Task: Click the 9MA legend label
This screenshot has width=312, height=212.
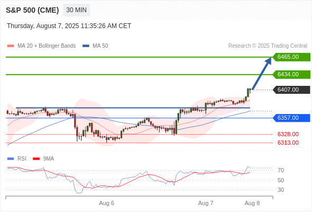Action: (x=49, y=159)
